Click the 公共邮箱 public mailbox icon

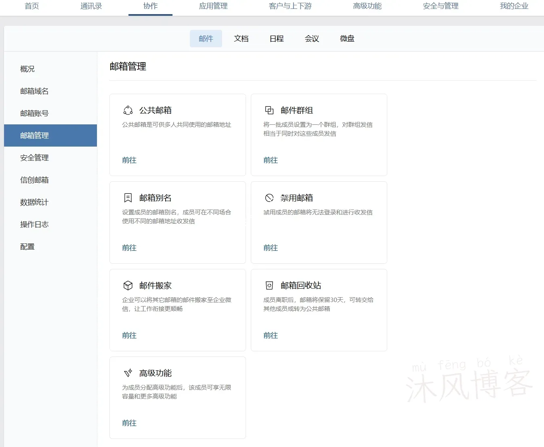pyautogui.click(x=128, y=110)
